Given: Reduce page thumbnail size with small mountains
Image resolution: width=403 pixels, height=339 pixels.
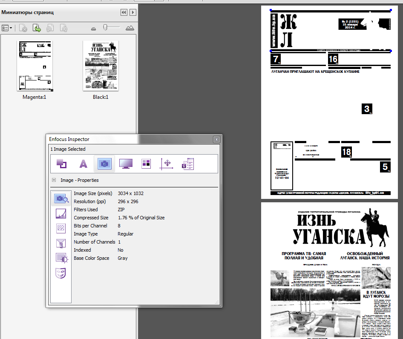Looking at the screenshot, I should point(94,29).
